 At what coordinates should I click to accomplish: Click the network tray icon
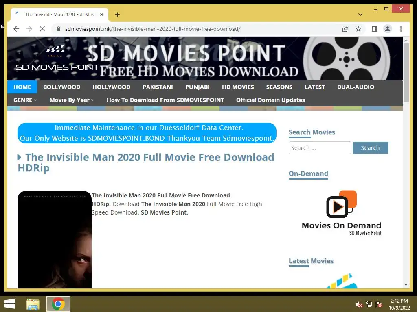369,304
